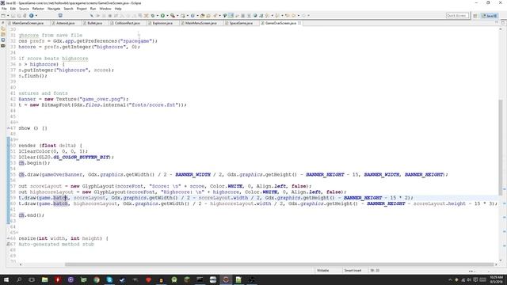Open the Refactor menu
507x285 pixels.
pyautogui.click(x=38, y=9)
